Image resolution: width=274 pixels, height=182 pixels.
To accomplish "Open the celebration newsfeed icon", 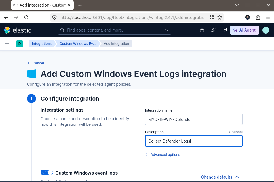I will coord(213,30).
